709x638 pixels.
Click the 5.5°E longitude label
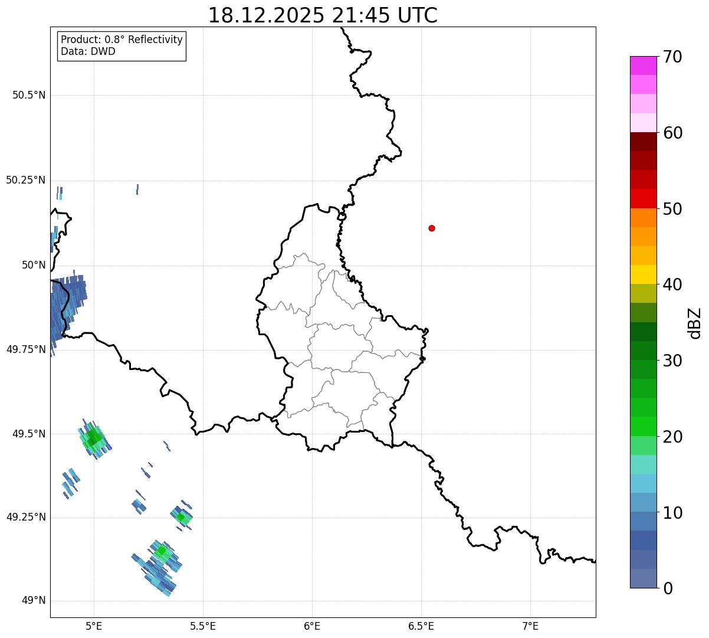(x=203, y=626)
